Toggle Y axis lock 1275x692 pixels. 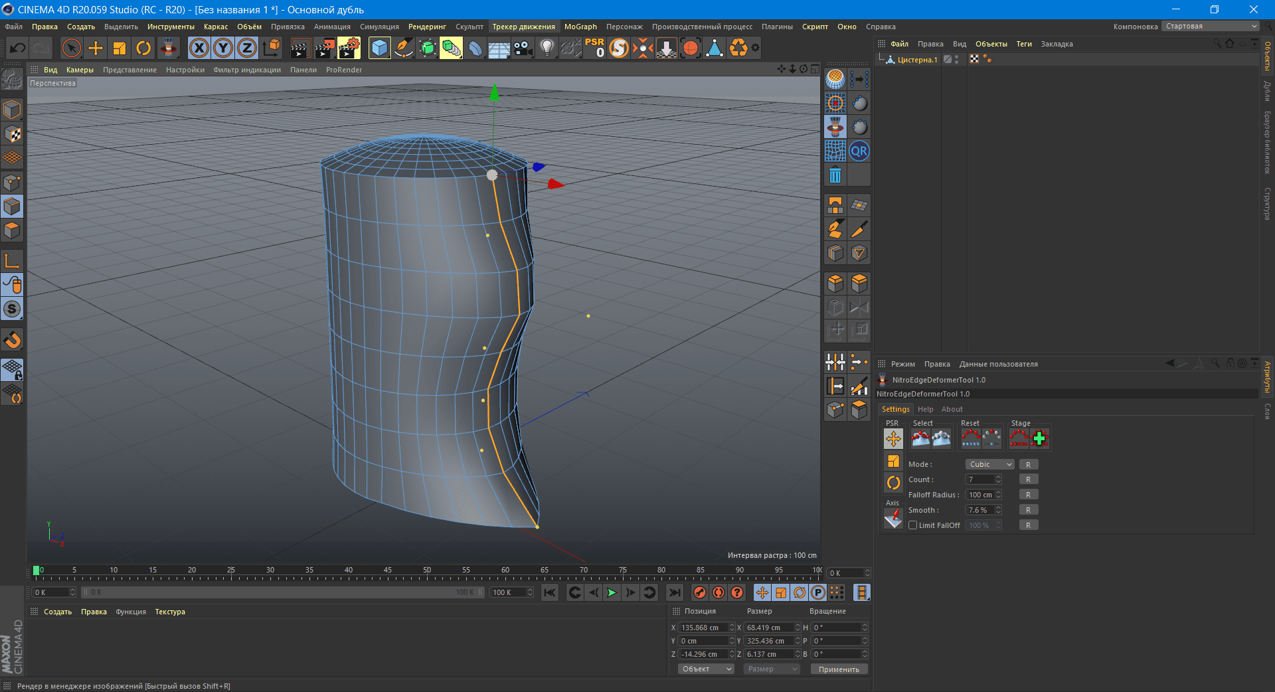point(223,48)
